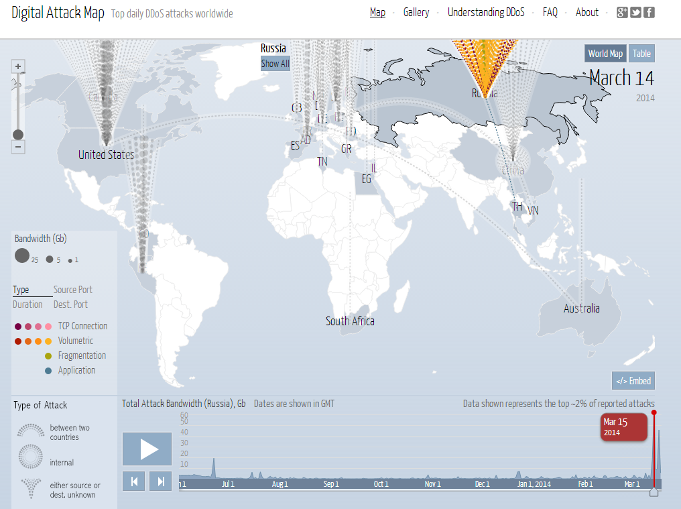This screenshot has height=509, width=681.
Task: Click the 5 Gb bandwidth circle
Action: (50, 259)
